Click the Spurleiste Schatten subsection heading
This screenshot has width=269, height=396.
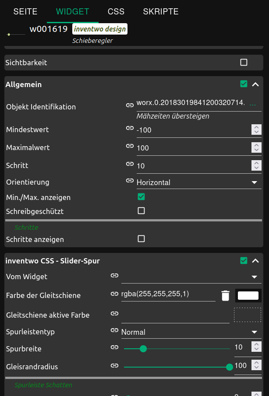43,385
